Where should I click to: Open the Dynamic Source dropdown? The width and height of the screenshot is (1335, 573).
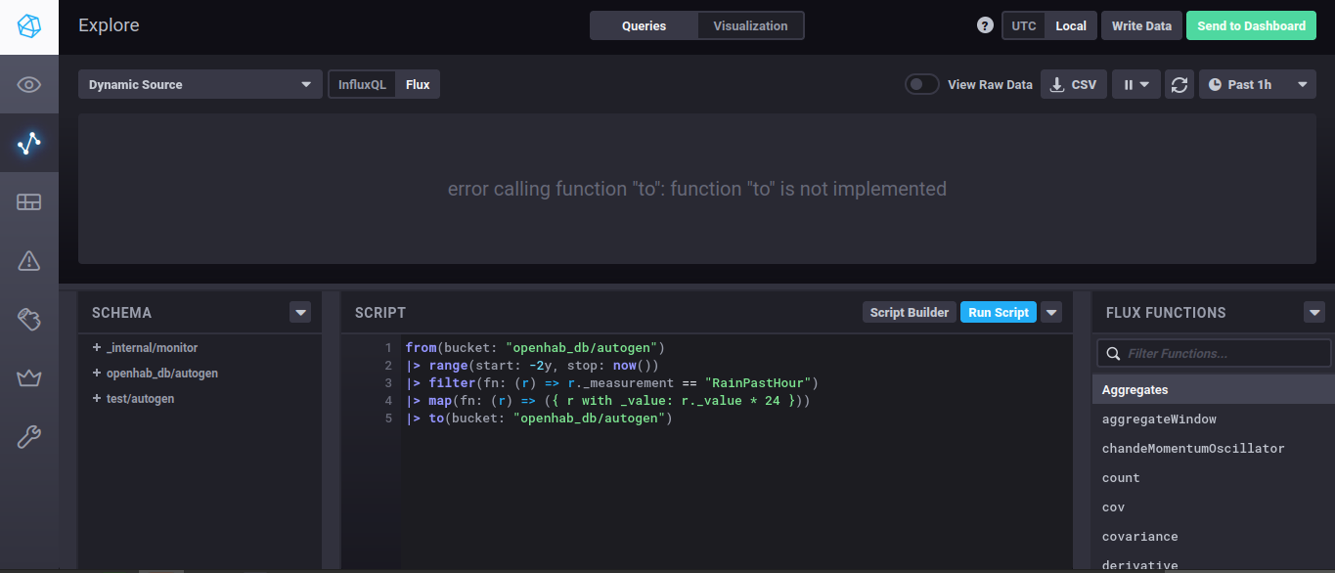(200, 85)
